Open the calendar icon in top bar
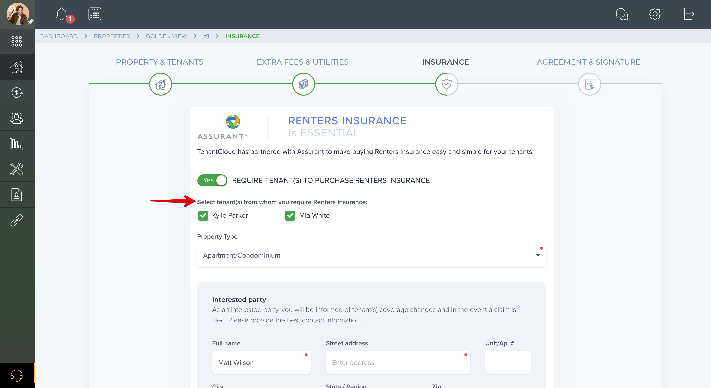Image resolution: width=711 pixels, height=388 pixels. (x=95, y=14)
